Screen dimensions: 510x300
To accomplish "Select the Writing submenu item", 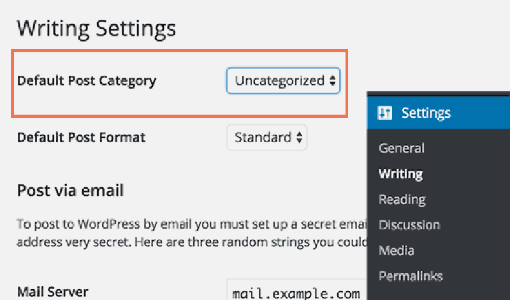I will tap(400, 174).
